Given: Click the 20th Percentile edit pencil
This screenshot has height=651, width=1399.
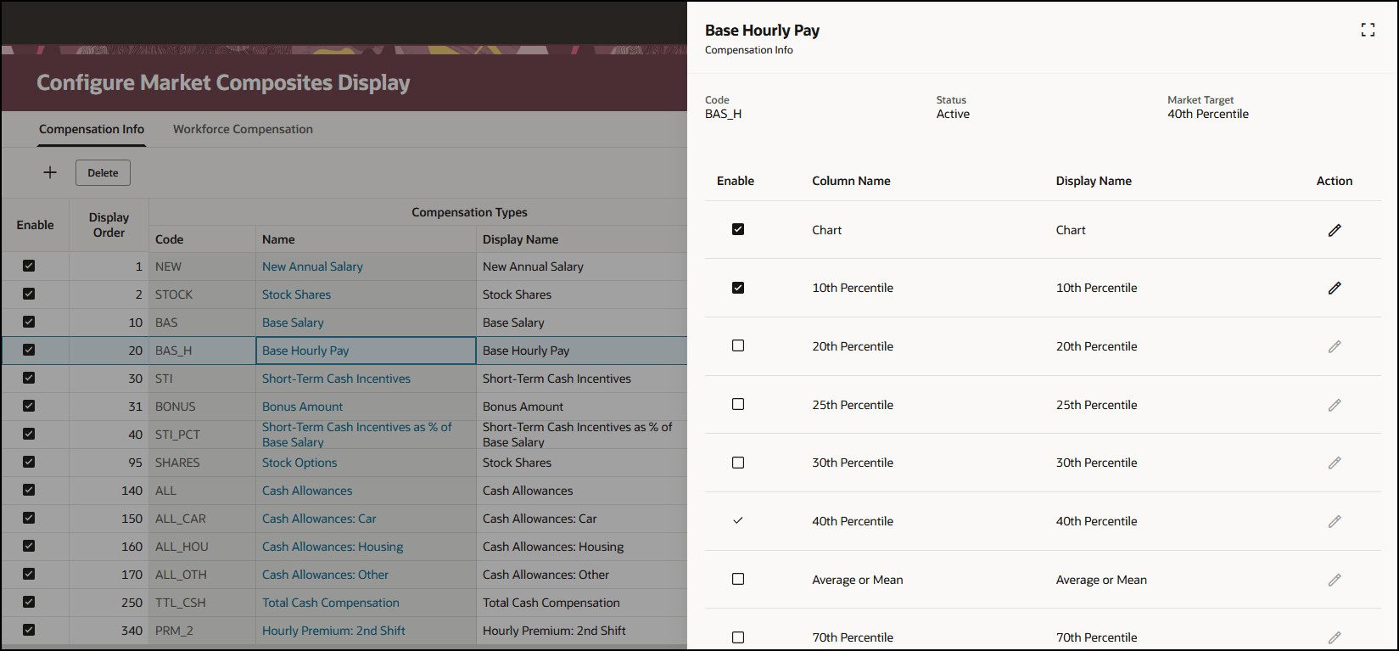Looking at the screenshot, I should click(1335, 346).
